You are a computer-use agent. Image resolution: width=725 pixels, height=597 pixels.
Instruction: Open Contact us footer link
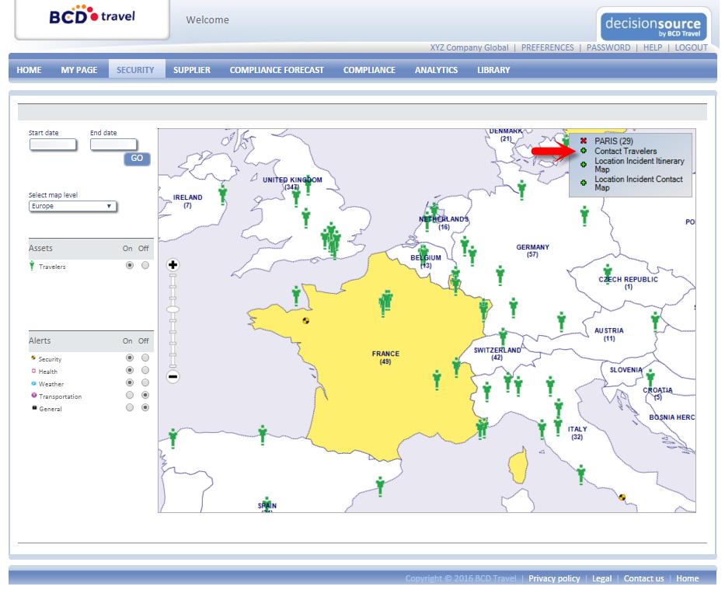coord(643,578)
